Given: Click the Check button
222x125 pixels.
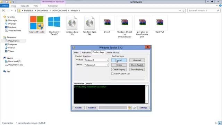Looking at the screenshot, I should click(119, 65).
